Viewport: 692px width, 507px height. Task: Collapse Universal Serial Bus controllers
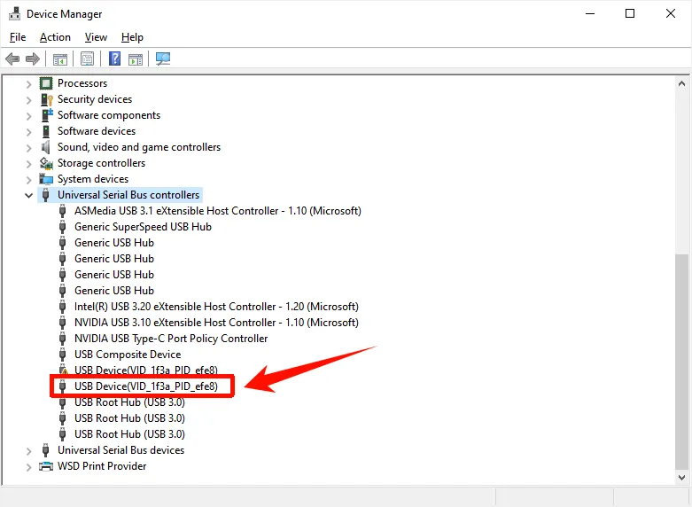[x=28, y=195]
